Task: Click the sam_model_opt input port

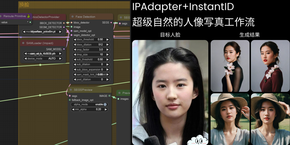Action: 72,31
